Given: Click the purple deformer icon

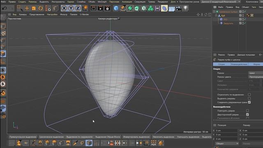Looking at the screenshot, I should (164, 8).
